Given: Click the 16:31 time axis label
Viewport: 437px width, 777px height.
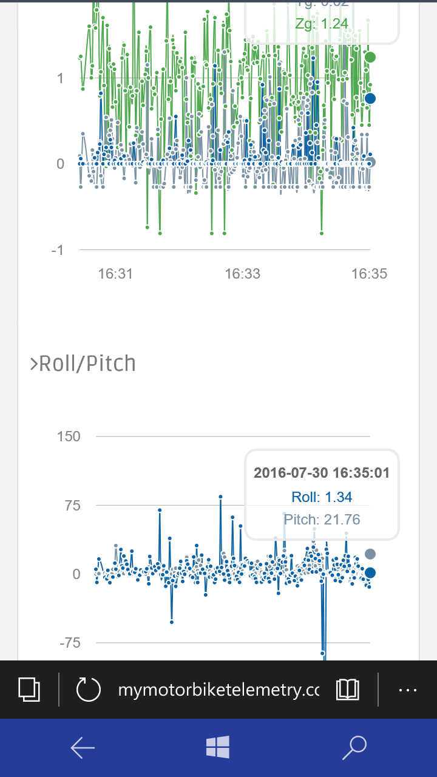Looking at the screenshot, I should tap(115, 274).
